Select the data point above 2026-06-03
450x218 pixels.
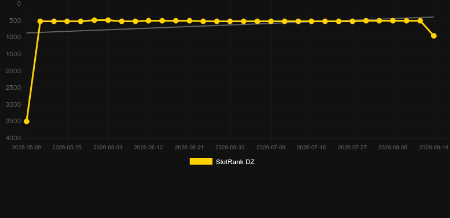[108, 20]
